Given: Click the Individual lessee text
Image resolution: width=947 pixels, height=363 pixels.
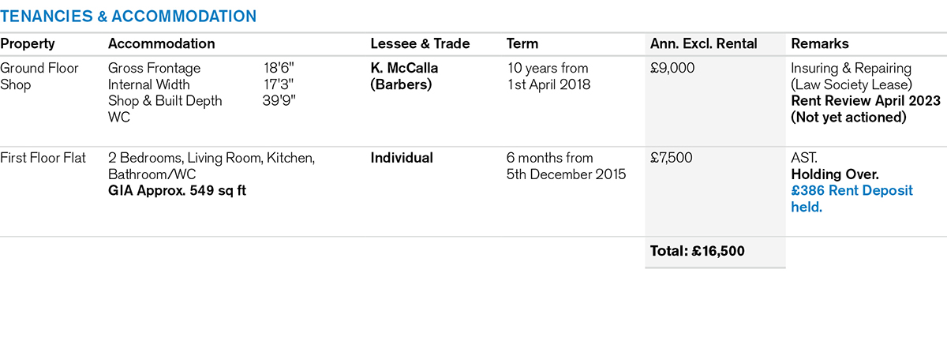Looking at the screenshot, I should (x=402, y=158).
